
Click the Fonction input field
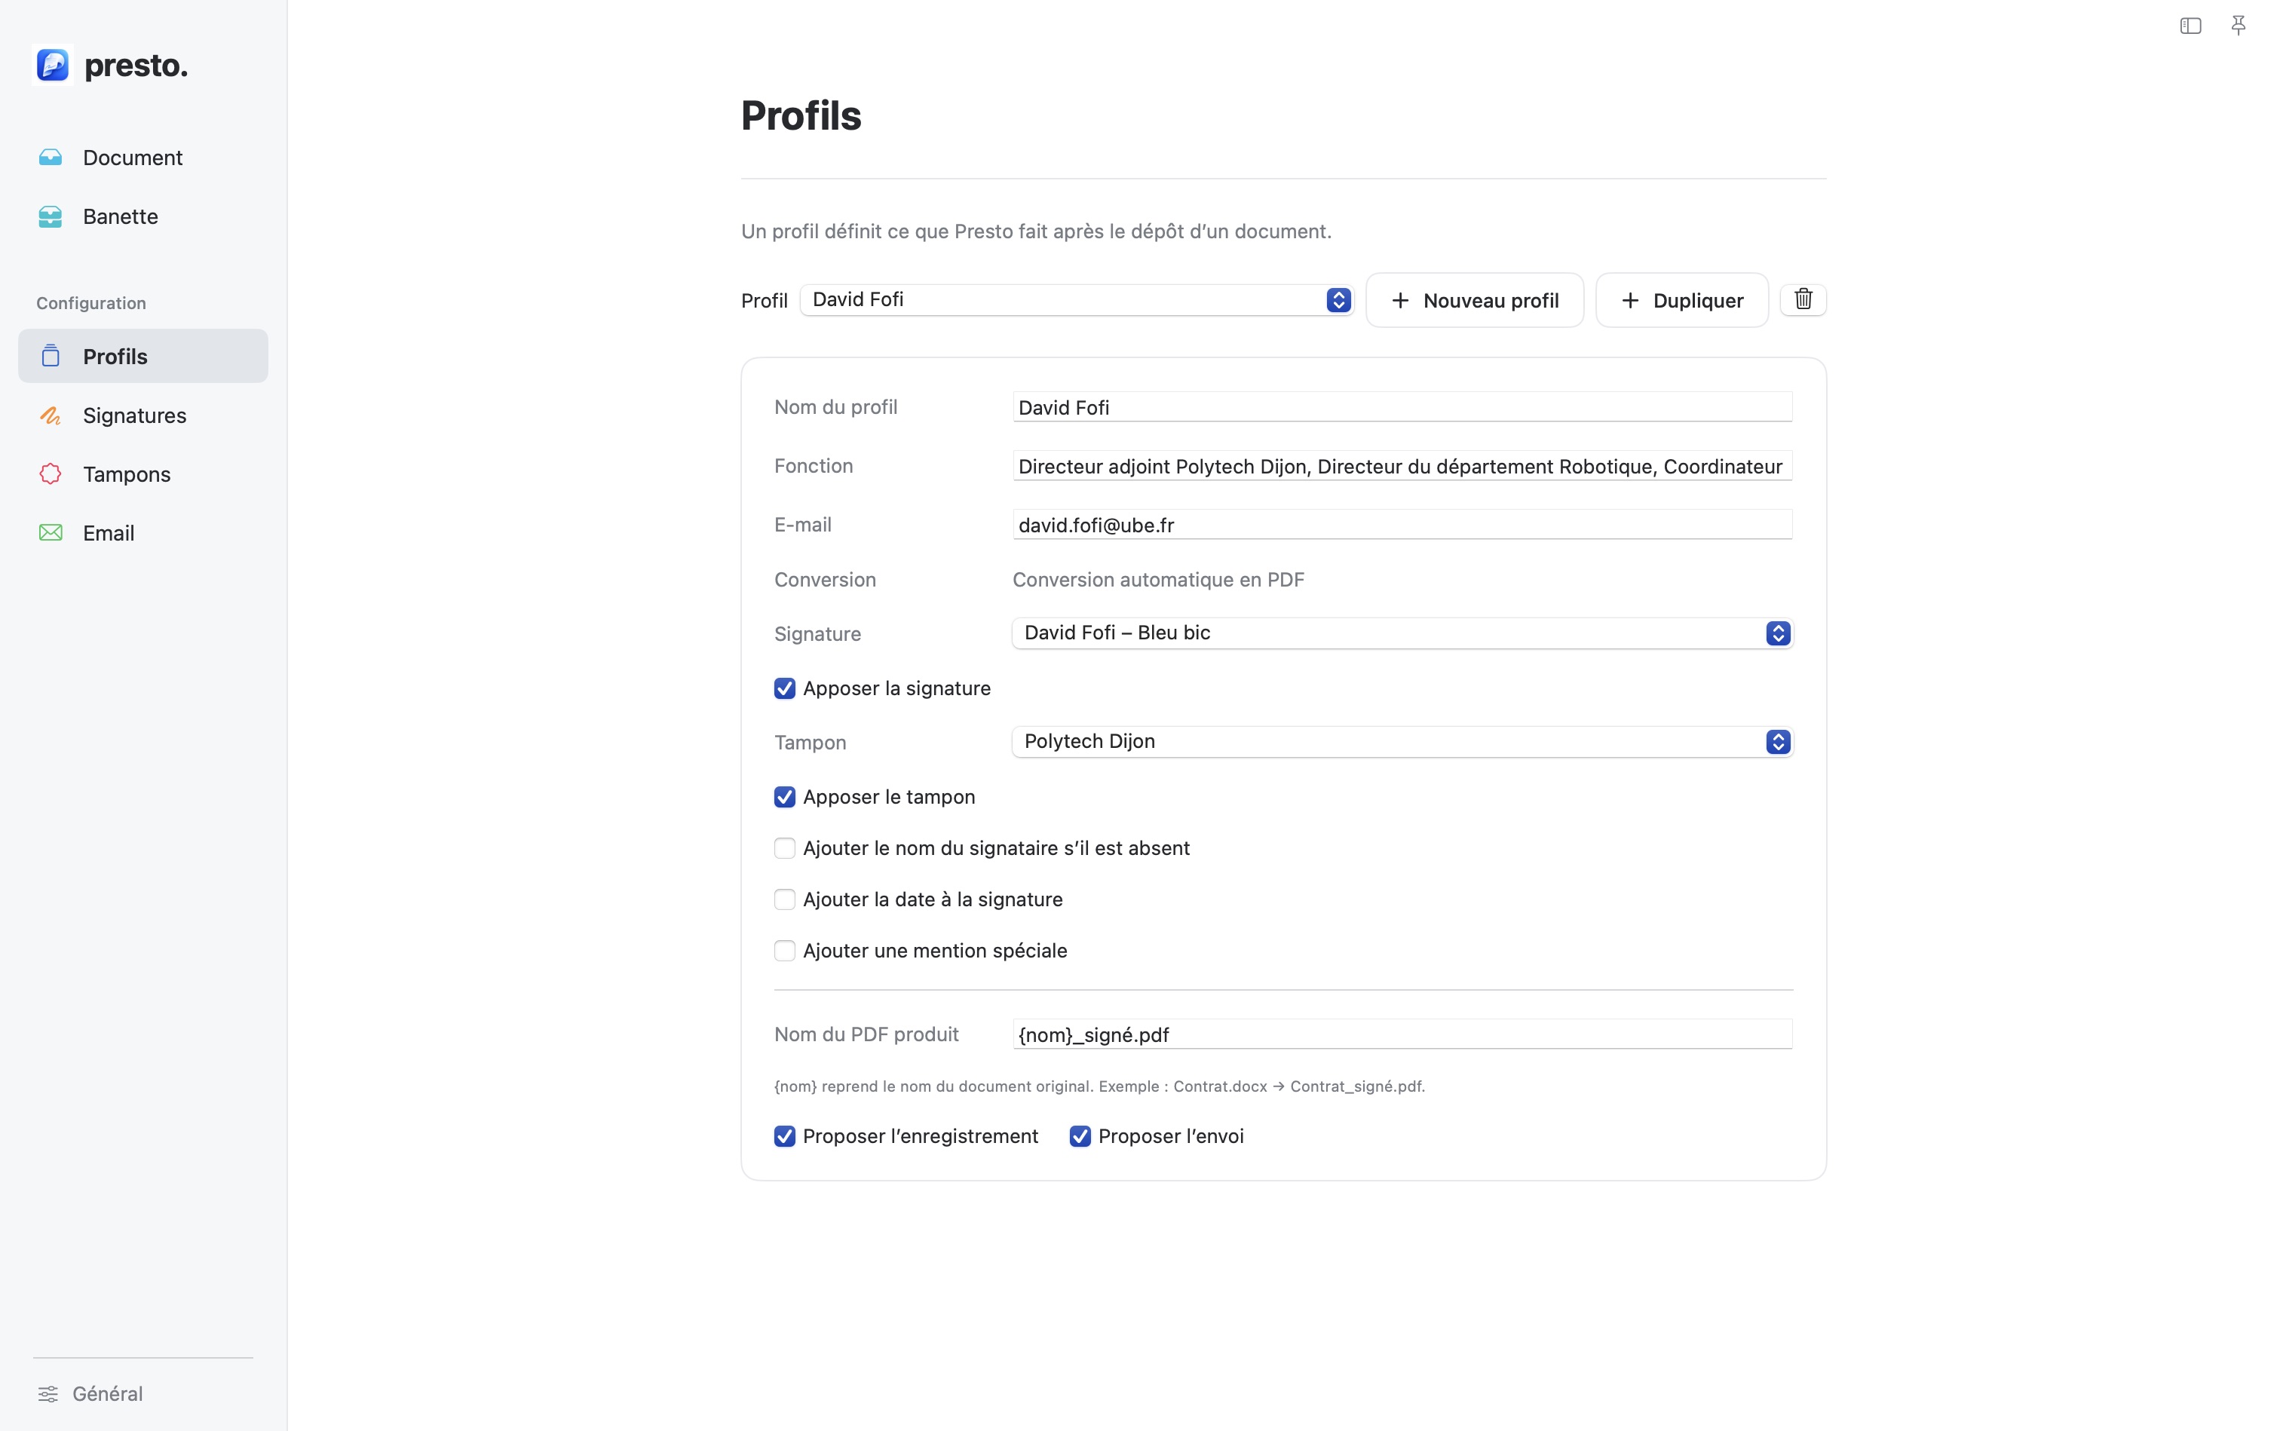[1402, 466]
